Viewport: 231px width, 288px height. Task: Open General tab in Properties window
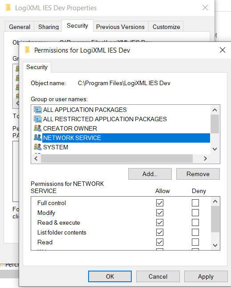20,27
